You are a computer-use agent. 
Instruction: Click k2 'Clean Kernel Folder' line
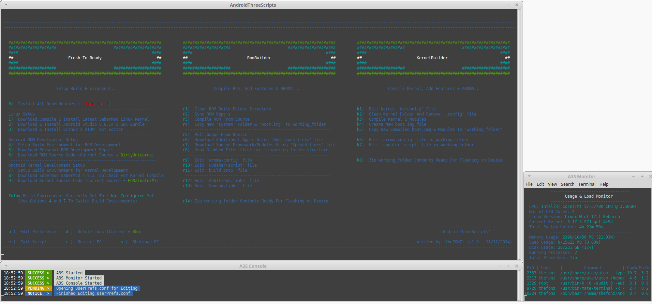417,114
